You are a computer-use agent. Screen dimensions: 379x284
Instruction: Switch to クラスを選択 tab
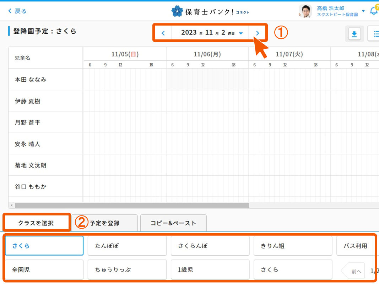tap(36, 223)
